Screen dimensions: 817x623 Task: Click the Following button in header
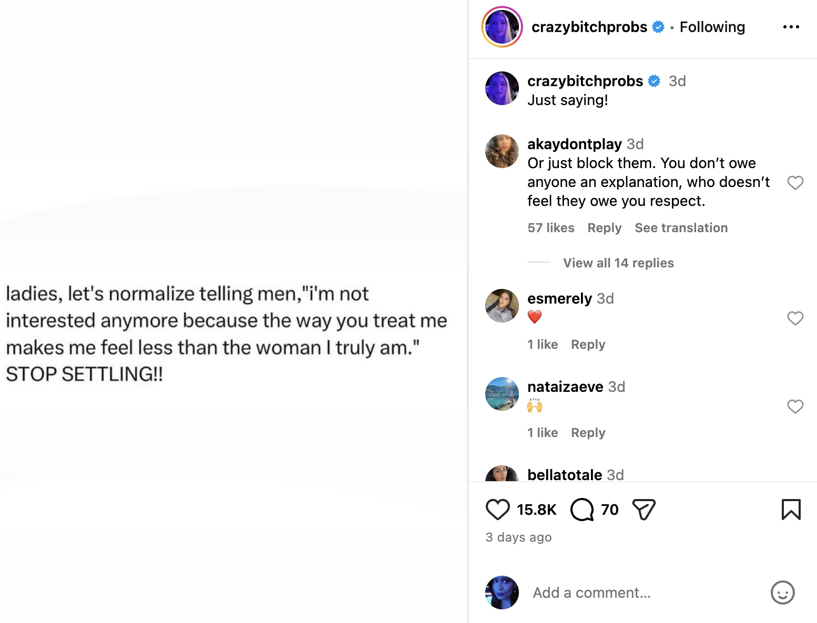[712, 27]
